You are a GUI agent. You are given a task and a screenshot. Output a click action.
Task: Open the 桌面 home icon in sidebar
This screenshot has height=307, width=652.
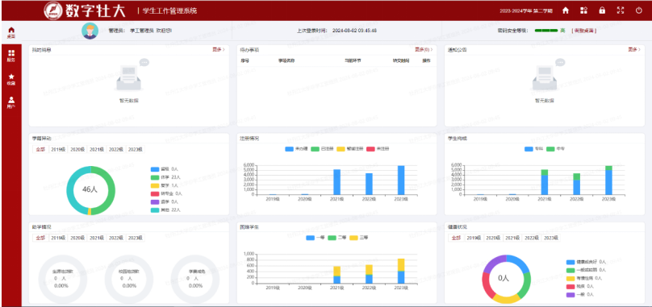(11, 32)
